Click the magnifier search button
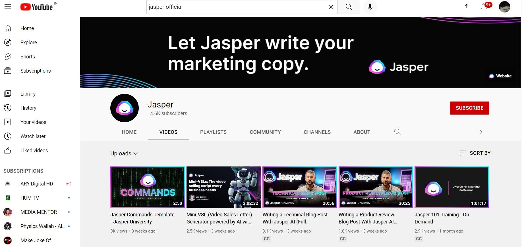The image size is (522, 247). pyautogui.click(x=349, y=7)
